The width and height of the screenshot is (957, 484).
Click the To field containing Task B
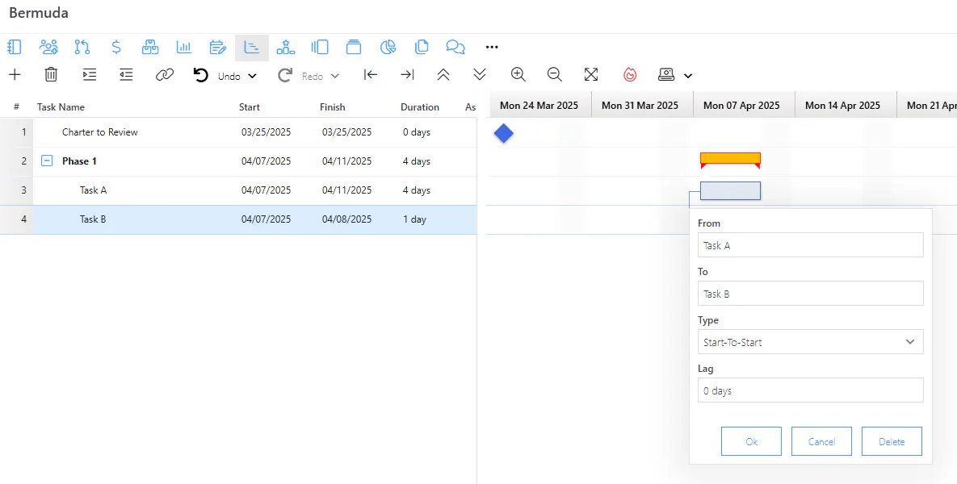[x=811, y=293]
